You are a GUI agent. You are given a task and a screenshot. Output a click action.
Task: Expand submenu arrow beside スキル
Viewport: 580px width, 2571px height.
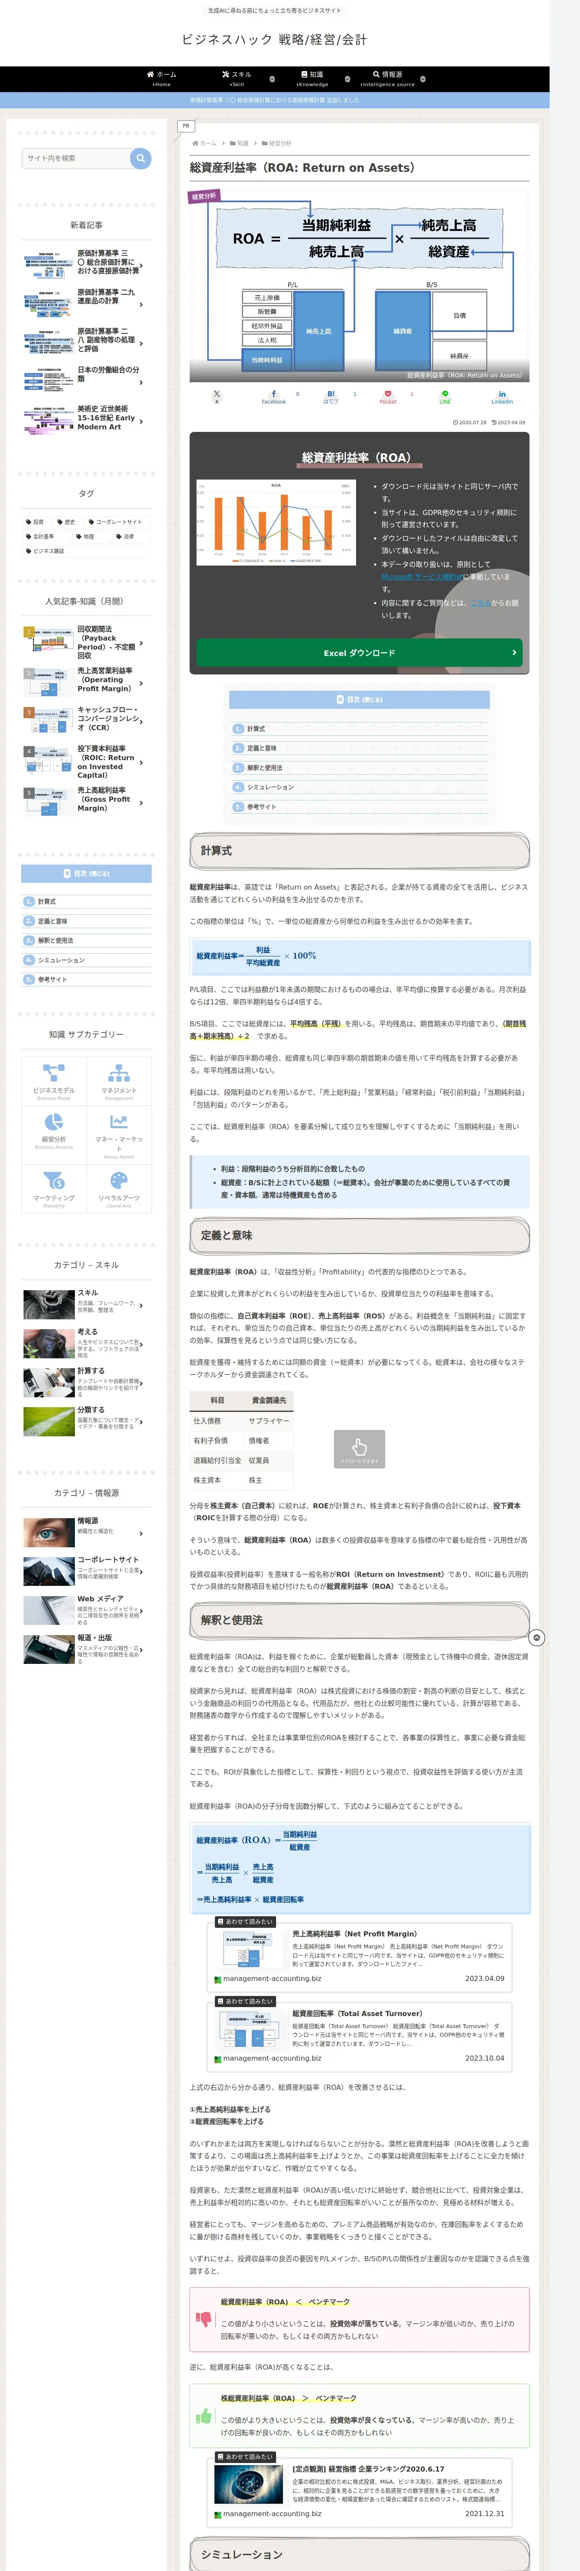272,79
